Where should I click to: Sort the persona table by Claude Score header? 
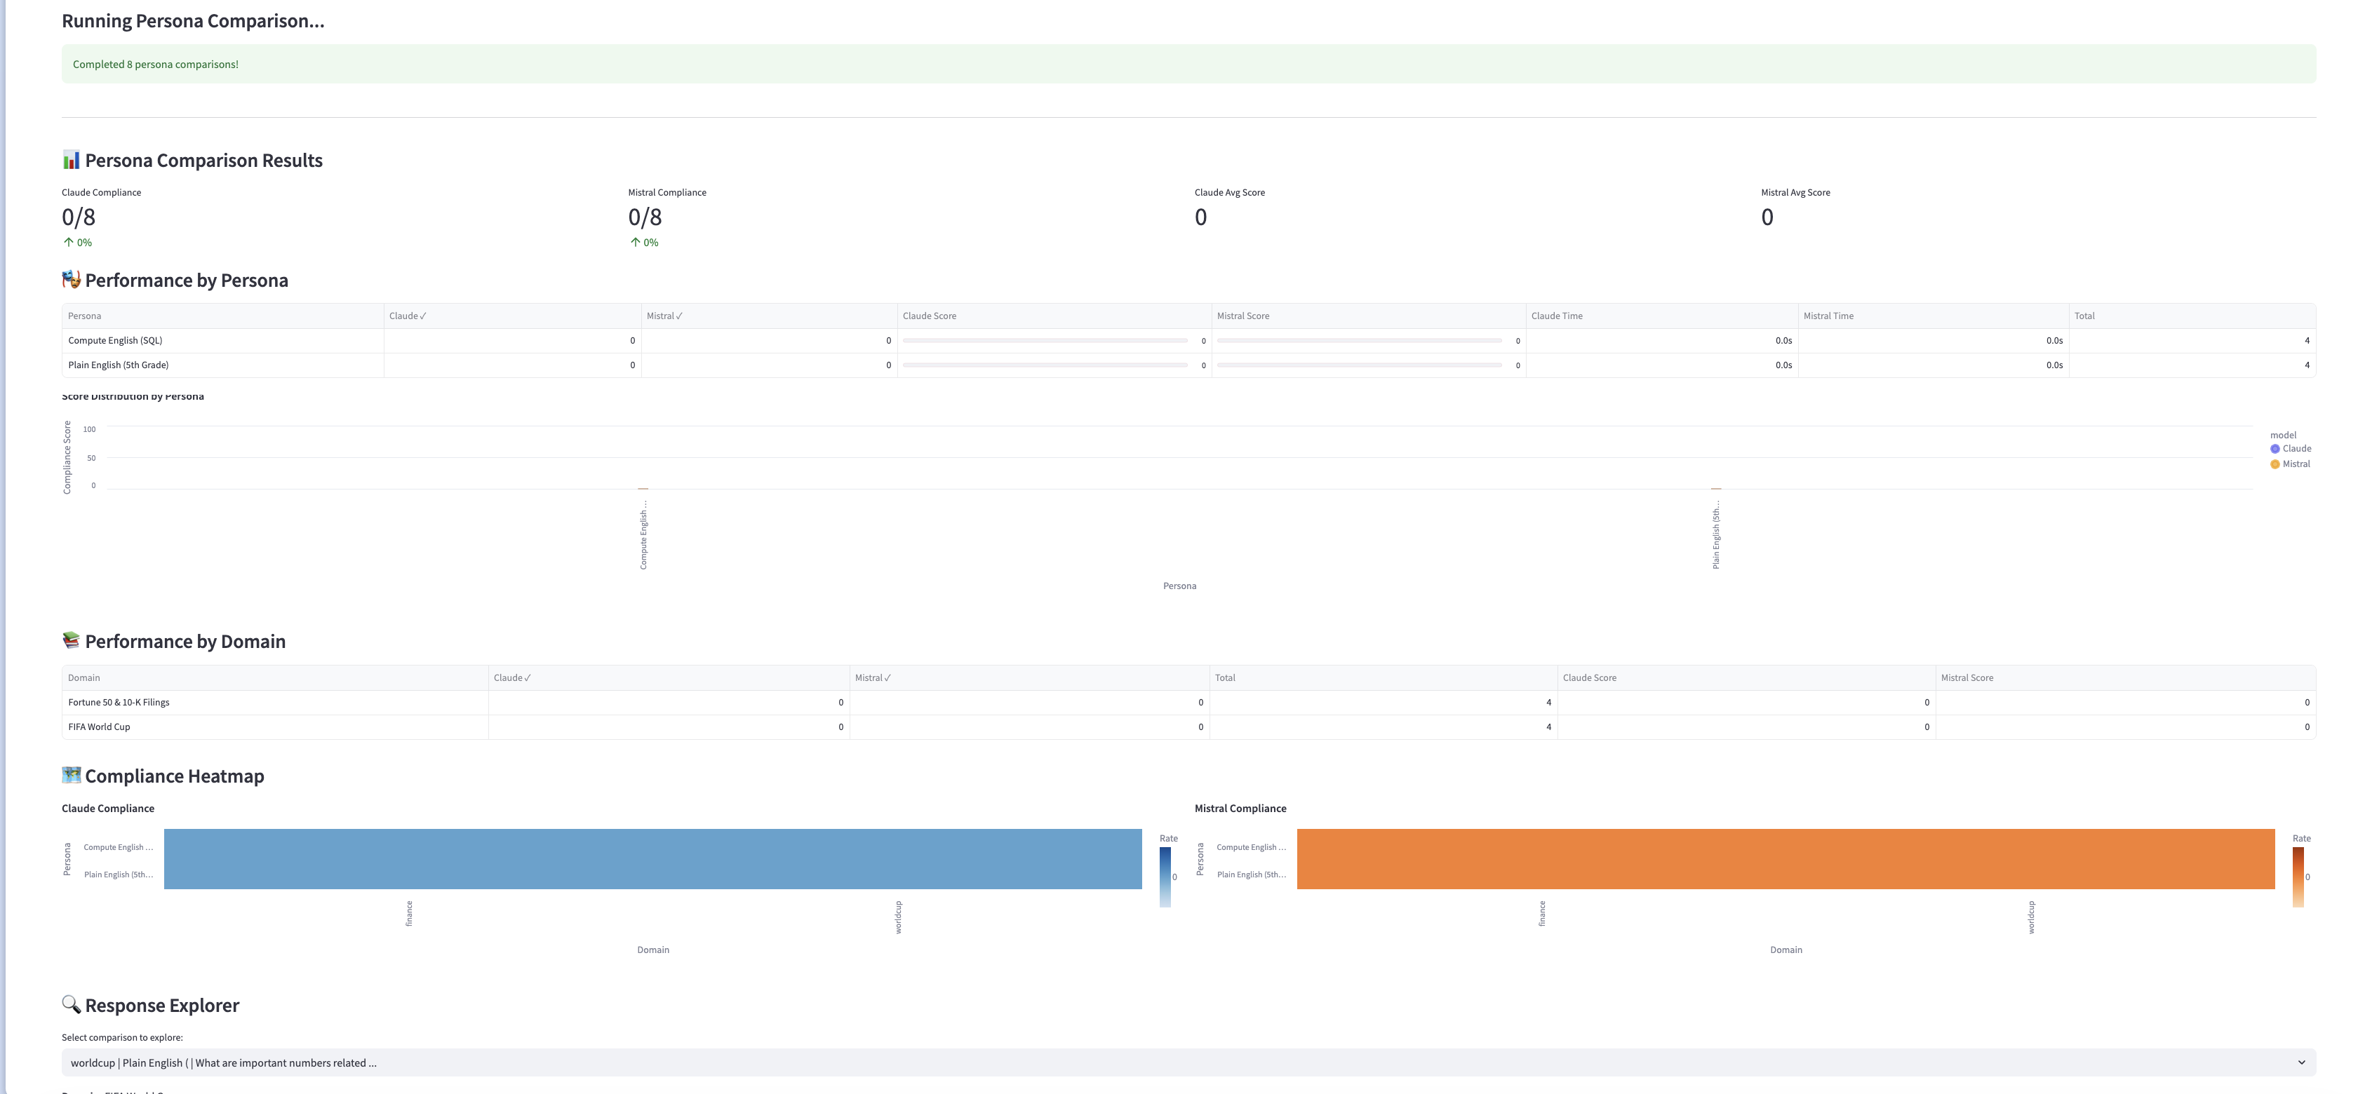tap(930, 316)
